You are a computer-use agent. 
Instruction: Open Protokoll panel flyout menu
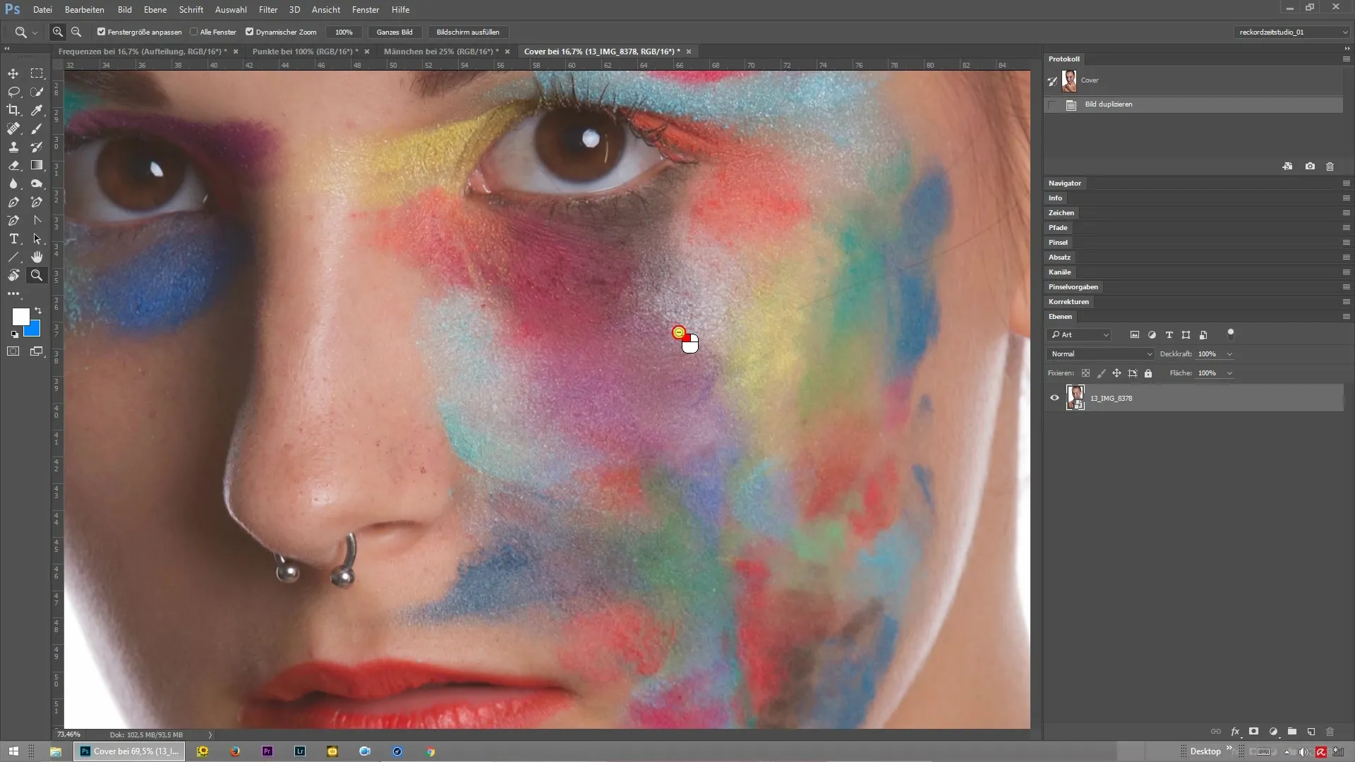(x=1346, y=59)
